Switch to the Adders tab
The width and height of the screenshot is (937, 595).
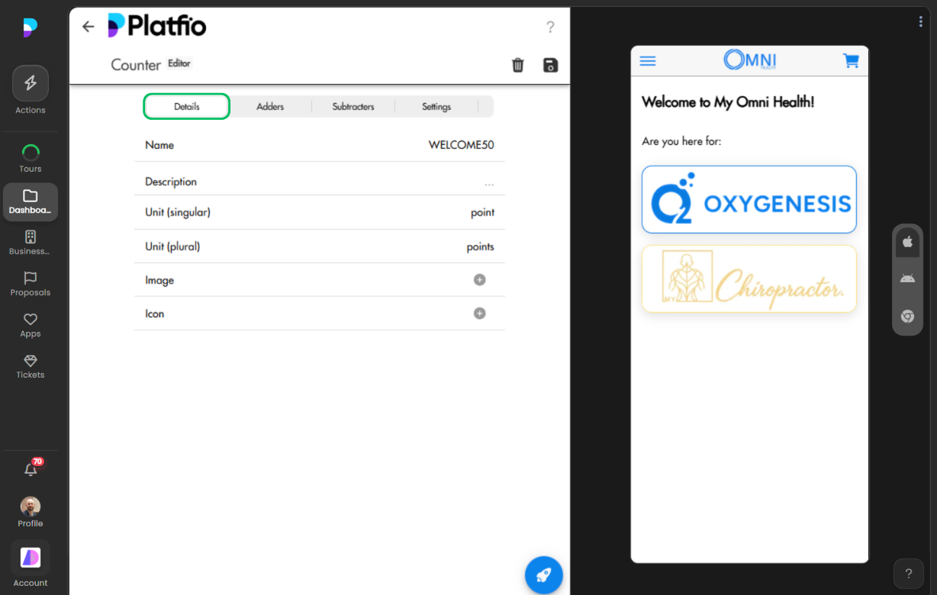pyautogui.click(x=271, y=107)
